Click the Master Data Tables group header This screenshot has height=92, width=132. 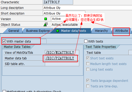click(17, 47)
